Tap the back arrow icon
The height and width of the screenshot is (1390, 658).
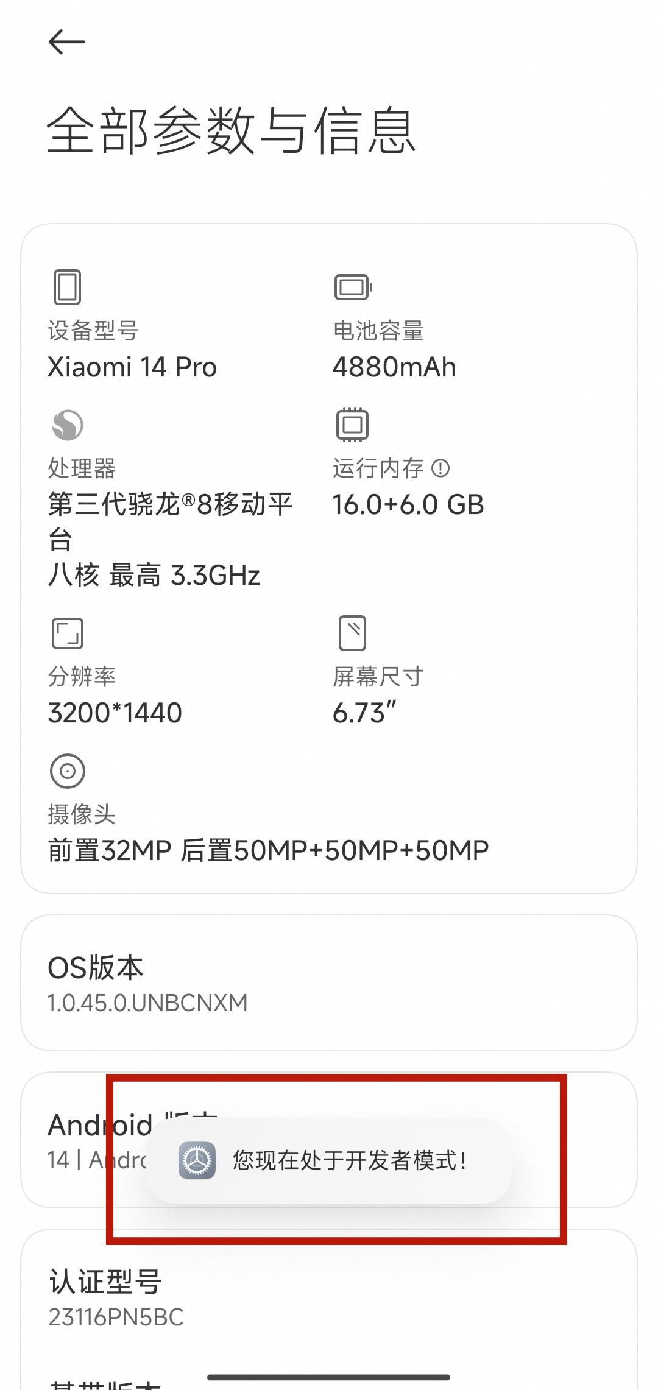(66, 42)
